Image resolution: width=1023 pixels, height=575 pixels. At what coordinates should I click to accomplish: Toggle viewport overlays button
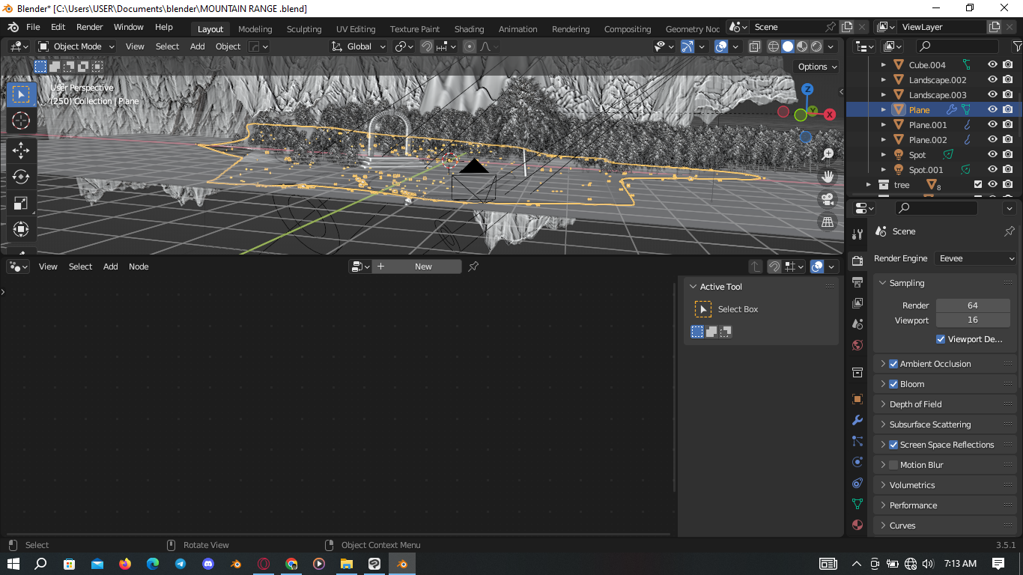(x=720, y=46)
